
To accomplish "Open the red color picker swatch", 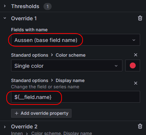I will tap(133, 65).
